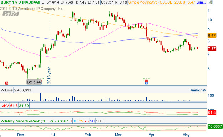The image size is (223, 137).
Task: Click the red 75 level label
Action: [87, 121]
